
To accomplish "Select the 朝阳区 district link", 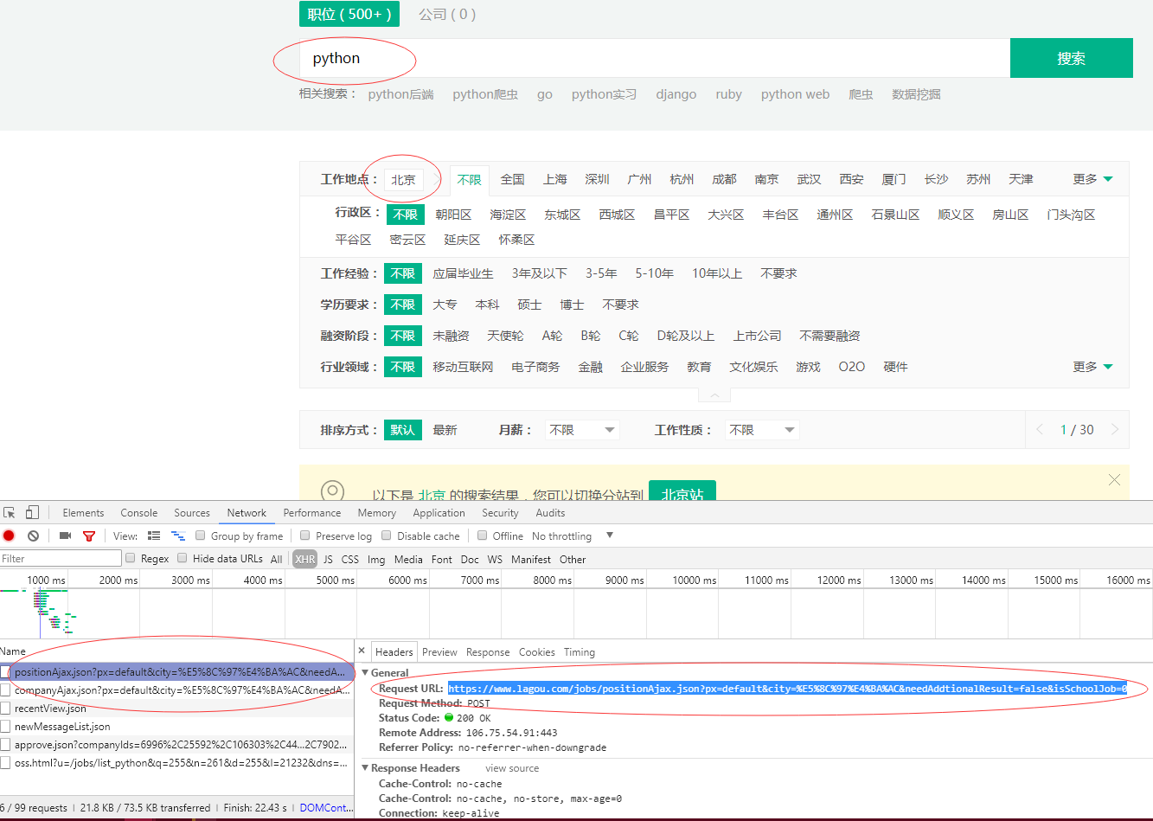I will tap(453, 215).
